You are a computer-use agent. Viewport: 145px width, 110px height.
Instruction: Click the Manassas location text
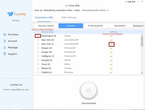pyautogui.click(x=69, y=72)
